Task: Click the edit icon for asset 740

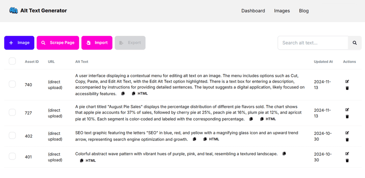Action: (347, 81)
